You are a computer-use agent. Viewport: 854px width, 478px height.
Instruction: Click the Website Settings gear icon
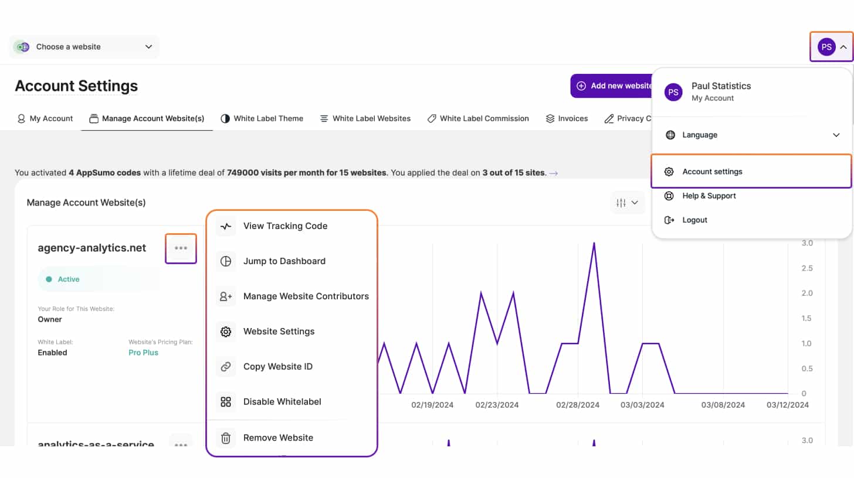click(226, 332)
